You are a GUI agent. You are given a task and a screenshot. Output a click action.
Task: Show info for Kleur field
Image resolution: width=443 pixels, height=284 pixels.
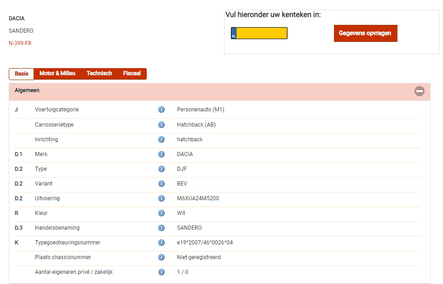tap(161, 213)
